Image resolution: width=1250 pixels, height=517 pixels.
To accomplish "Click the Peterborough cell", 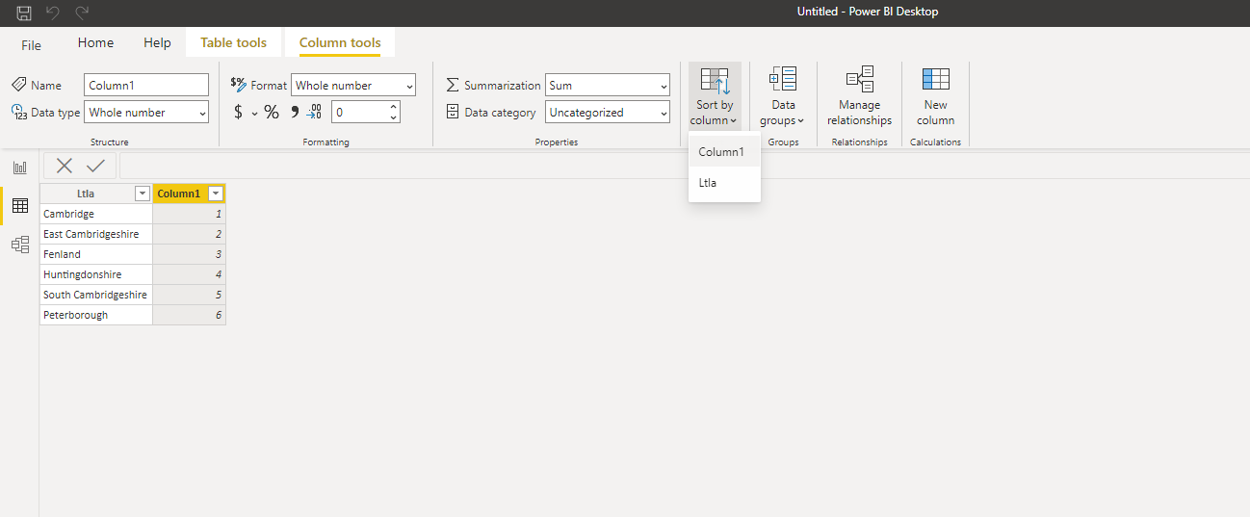I will pos(96,315).
